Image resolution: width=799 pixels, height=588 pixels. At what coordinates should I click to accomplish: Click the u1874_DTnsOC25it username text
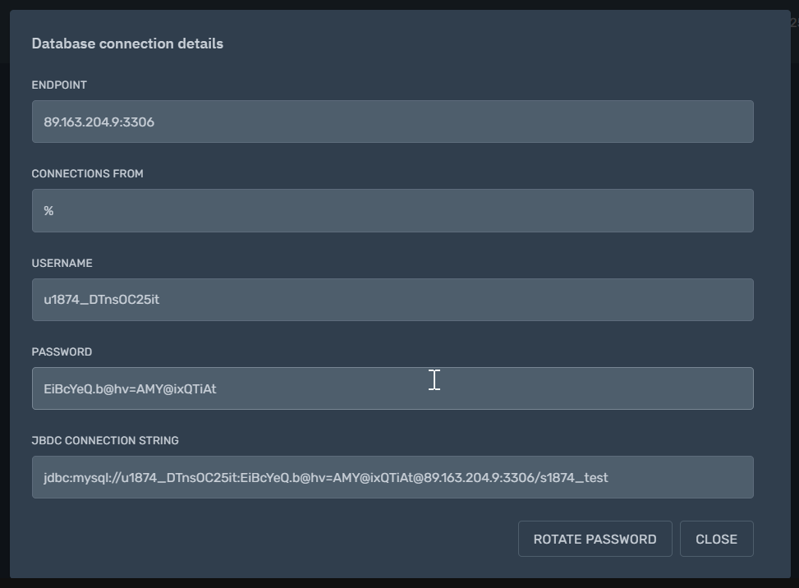point(101,300)
